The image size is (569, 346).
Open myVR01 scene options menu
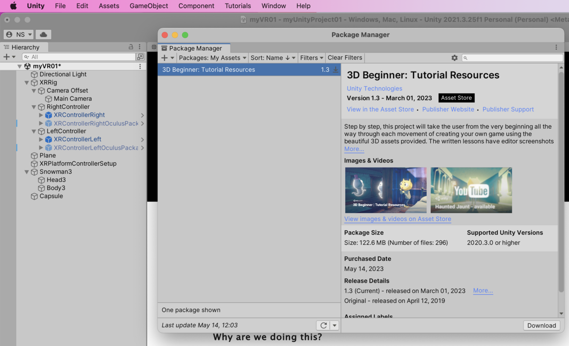click(x=140, y=66)
